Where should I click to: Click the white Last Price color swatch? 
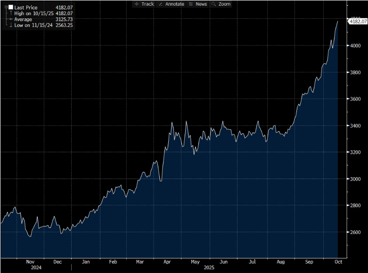click(x=11, y=8)
